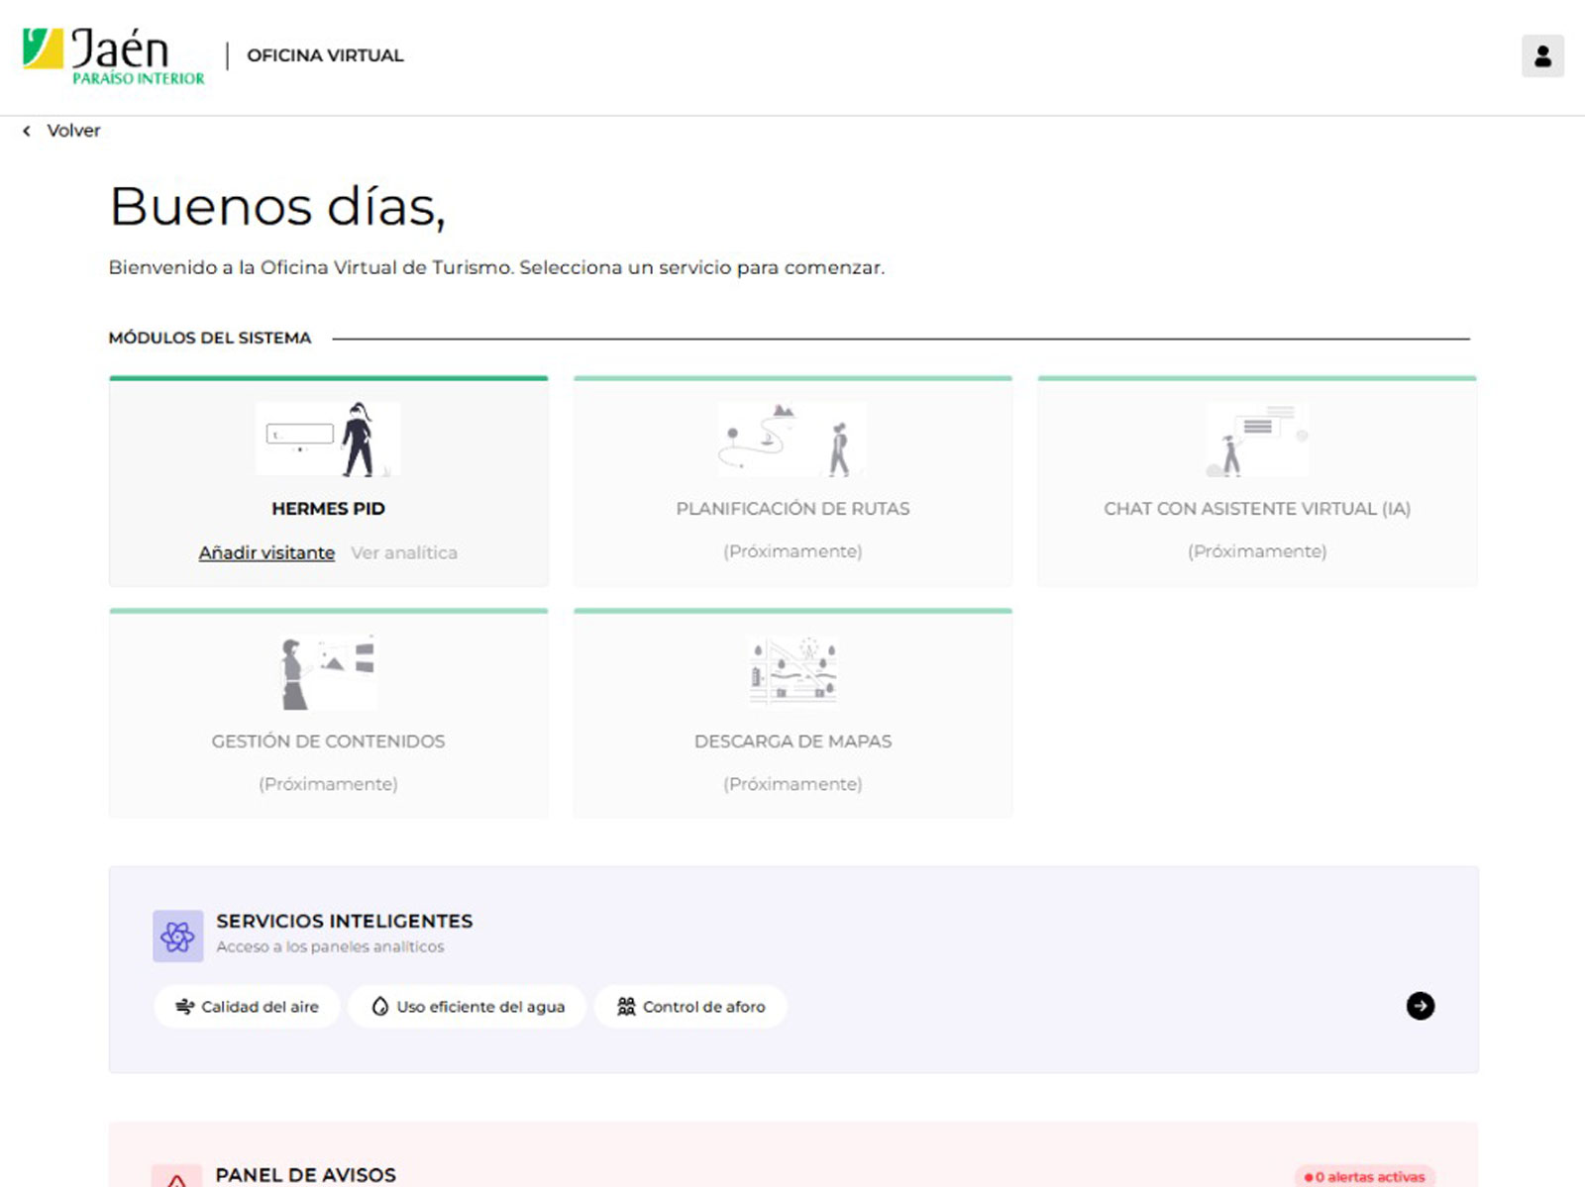The width and height of the screenshot is (1585, 1187).
Task: Select the SERVICIOS INTELIGENTES heading
Action: click(x=345, y=921)
